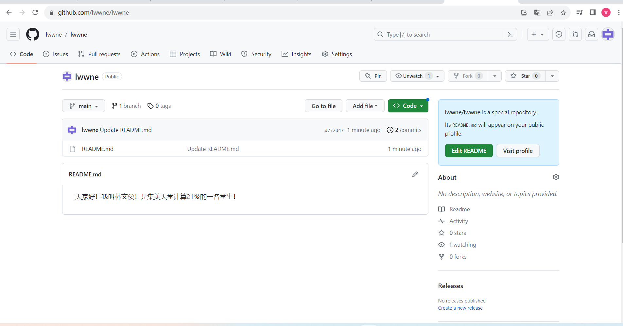This screenshot has width=623, height=326.
Task: Click the lwwne owner breadcrumb link
Action: (x=54, y=35)
